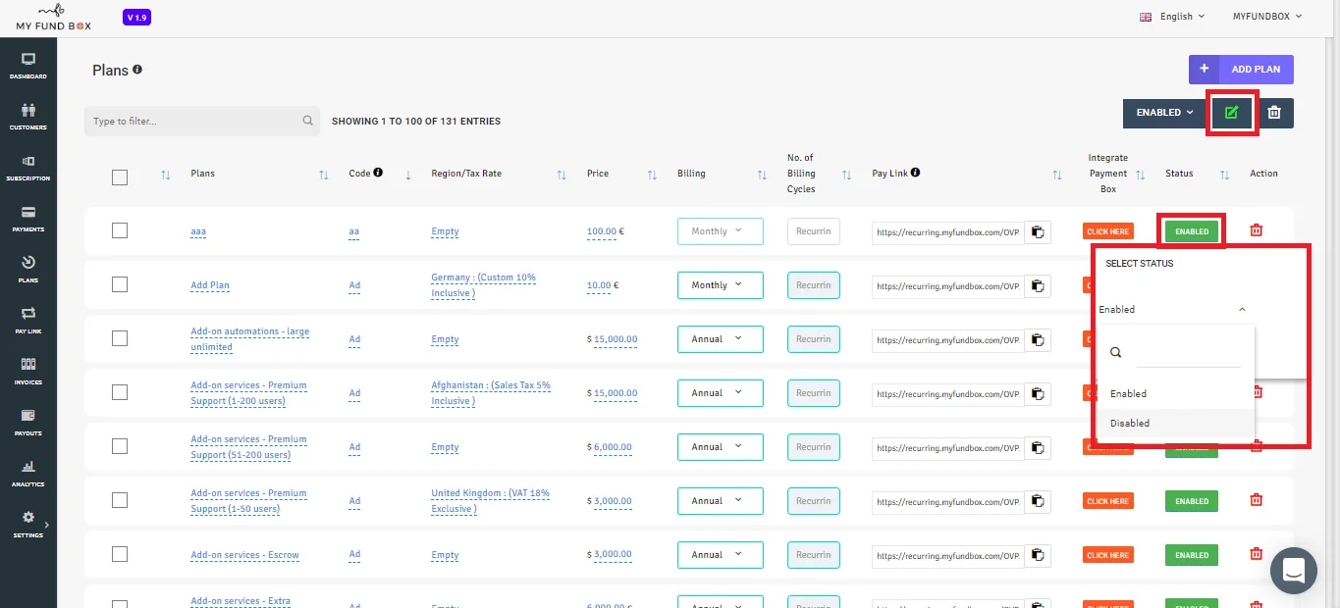Image resolution: width=1340 pixels, height=608 pixels.
Task: Select the Add Plan row checkbox
Action: coord(120,284)
